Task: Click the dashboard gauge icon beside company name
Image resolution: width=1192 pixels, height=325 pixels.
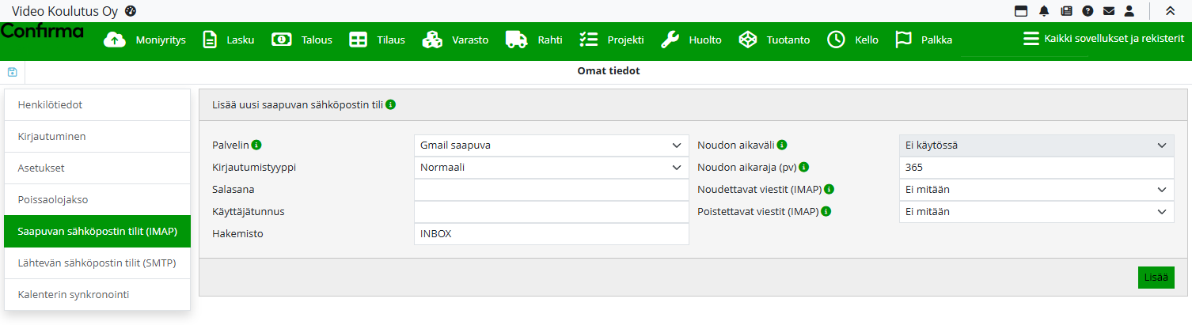Action: pos(131,11)
